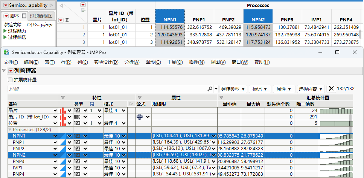Screen dimensions: 364x178
Task: Open the 分析(A) menu
Action: (x=132, y=62)
